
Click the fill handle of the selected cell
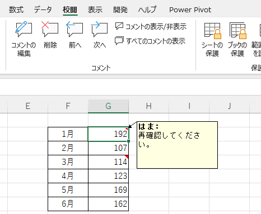pos(128,141)
